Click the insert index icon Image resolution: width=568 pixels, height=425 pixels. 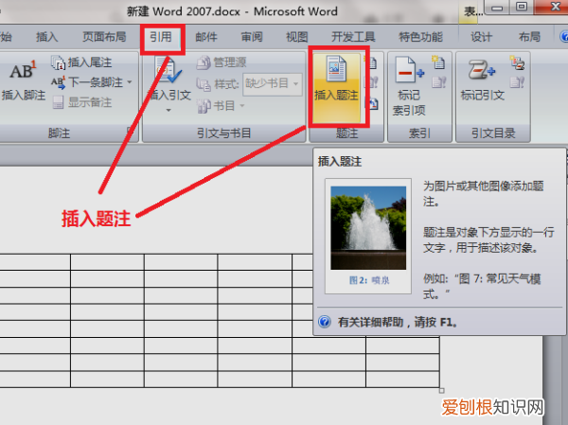point(438,62)
